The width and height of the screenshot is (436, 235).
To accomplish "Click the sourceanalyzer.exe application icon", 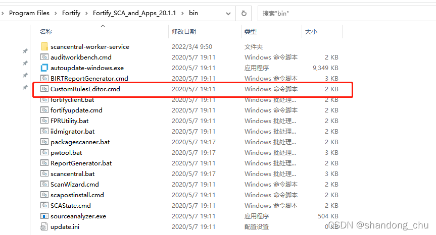I will 44,216.
